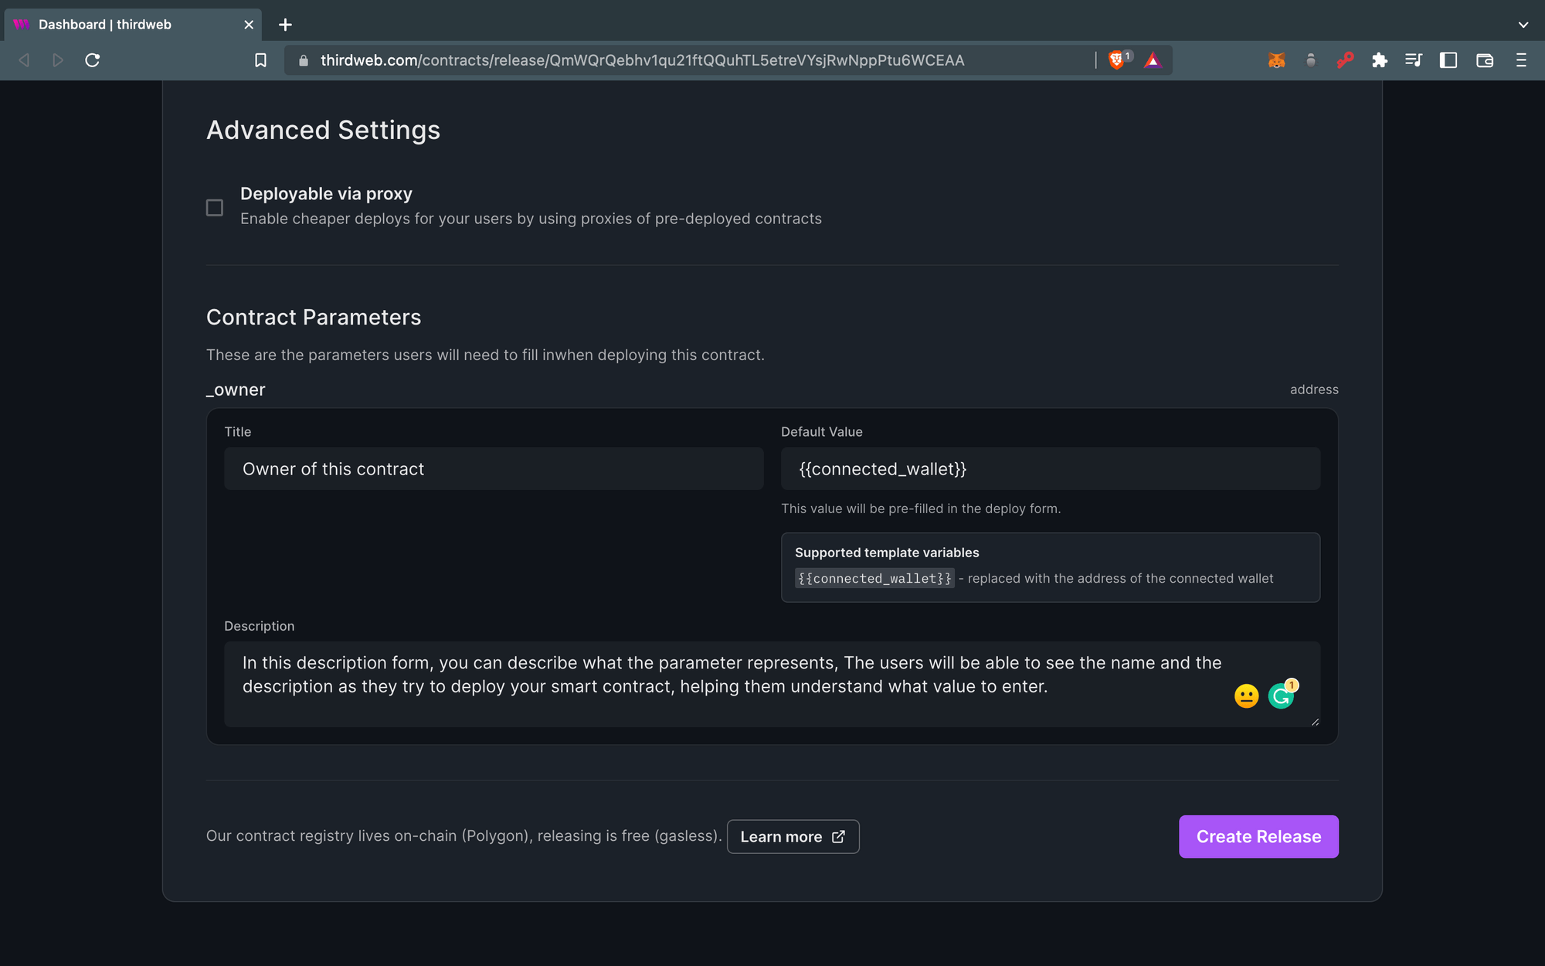Click the supported template variable {{connected_wallet}} snippet
This screenshot has width=1545, height=966.
click(x=874, y=578)
